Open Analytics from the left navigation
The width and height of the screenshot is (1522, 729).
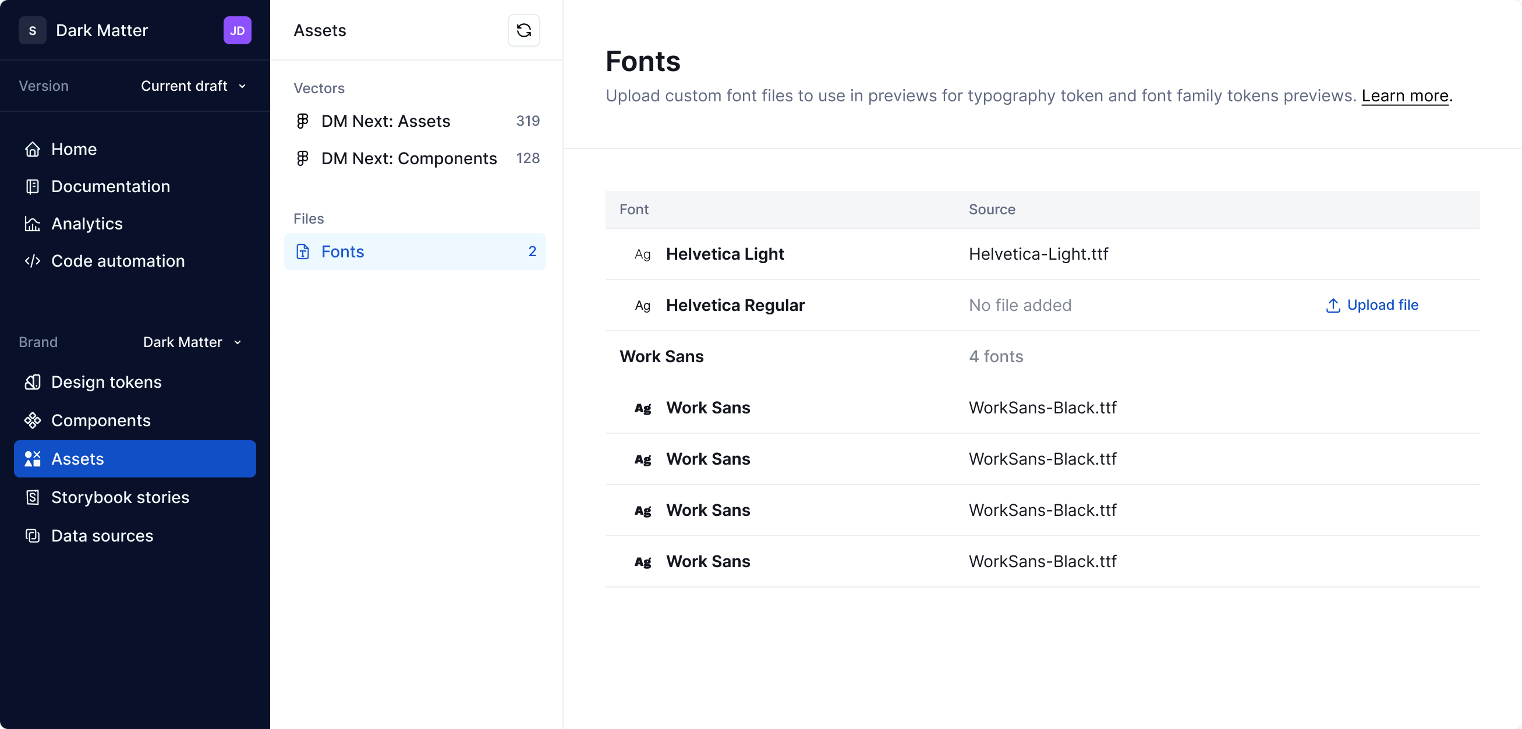point(86,224)
